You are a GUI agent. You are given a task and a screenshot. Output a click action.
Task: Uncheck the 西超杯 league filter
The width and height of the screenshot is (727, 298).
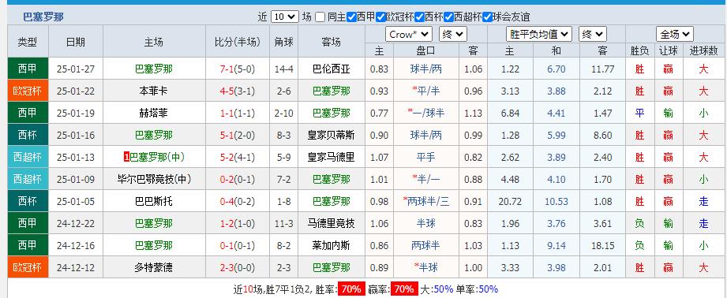tap(448, 17)
